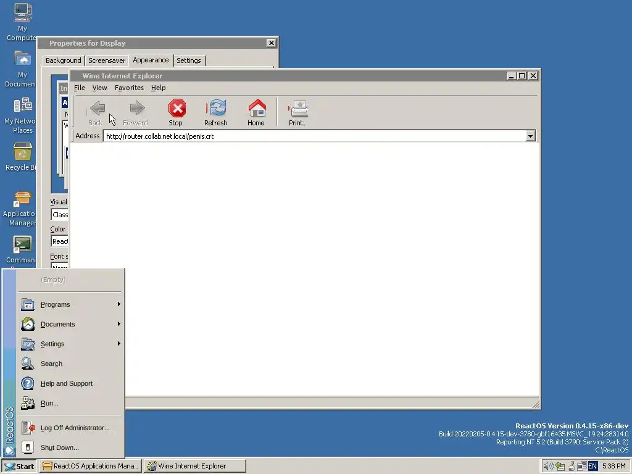The image size is (632, 474).
Task: Open the Favorites menu
Action: coord(129,88)
